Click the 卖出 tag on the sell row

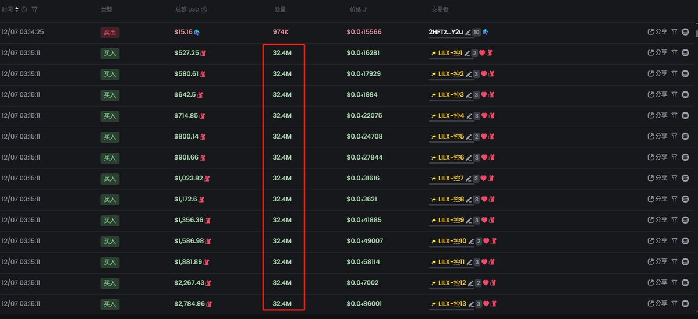[110, 33]
